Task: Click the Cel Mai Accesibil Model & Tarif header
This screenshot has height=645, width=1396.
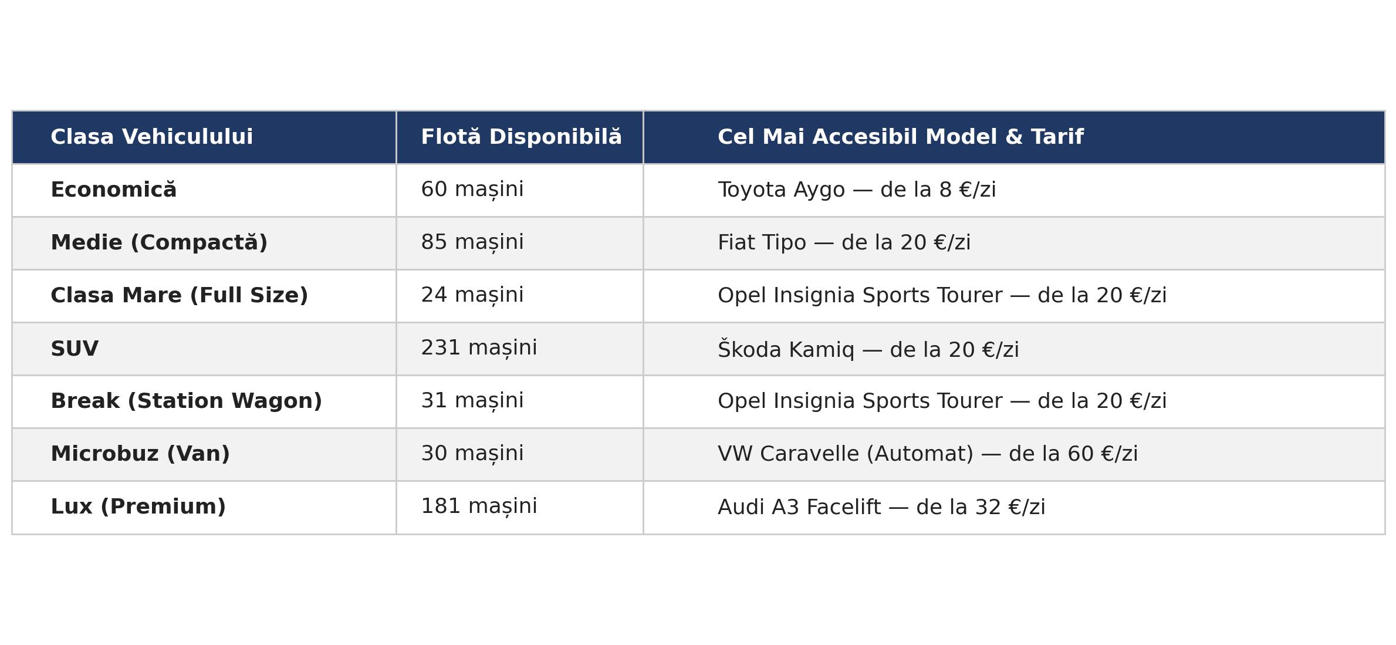Action: (x=1014, y=137)
